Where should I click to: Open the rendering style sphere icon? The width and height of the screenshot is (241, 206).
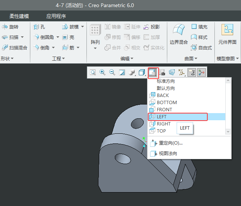[x=132, y=72]
